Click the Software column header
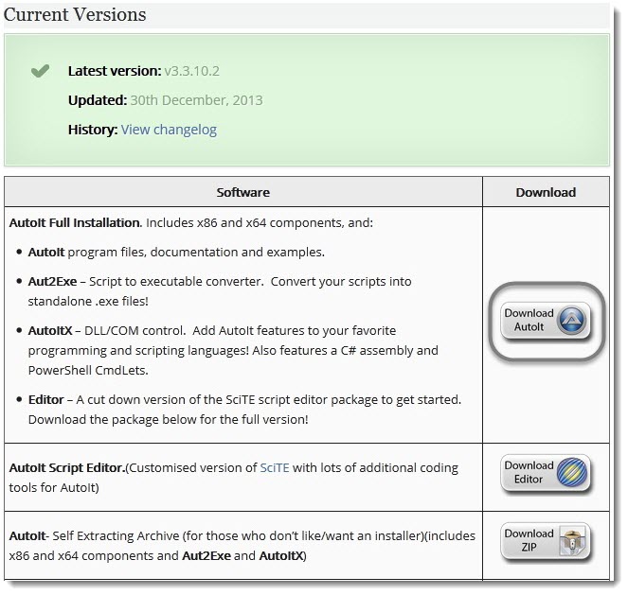The width and height of the screenshot is (628, 595). (243, 192)
